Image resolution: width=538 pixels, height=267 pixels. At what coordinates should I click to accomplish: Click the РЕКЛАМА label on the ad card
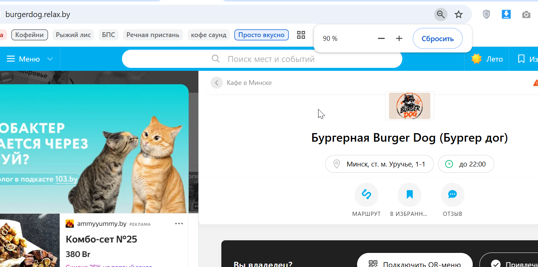[140, 224]
